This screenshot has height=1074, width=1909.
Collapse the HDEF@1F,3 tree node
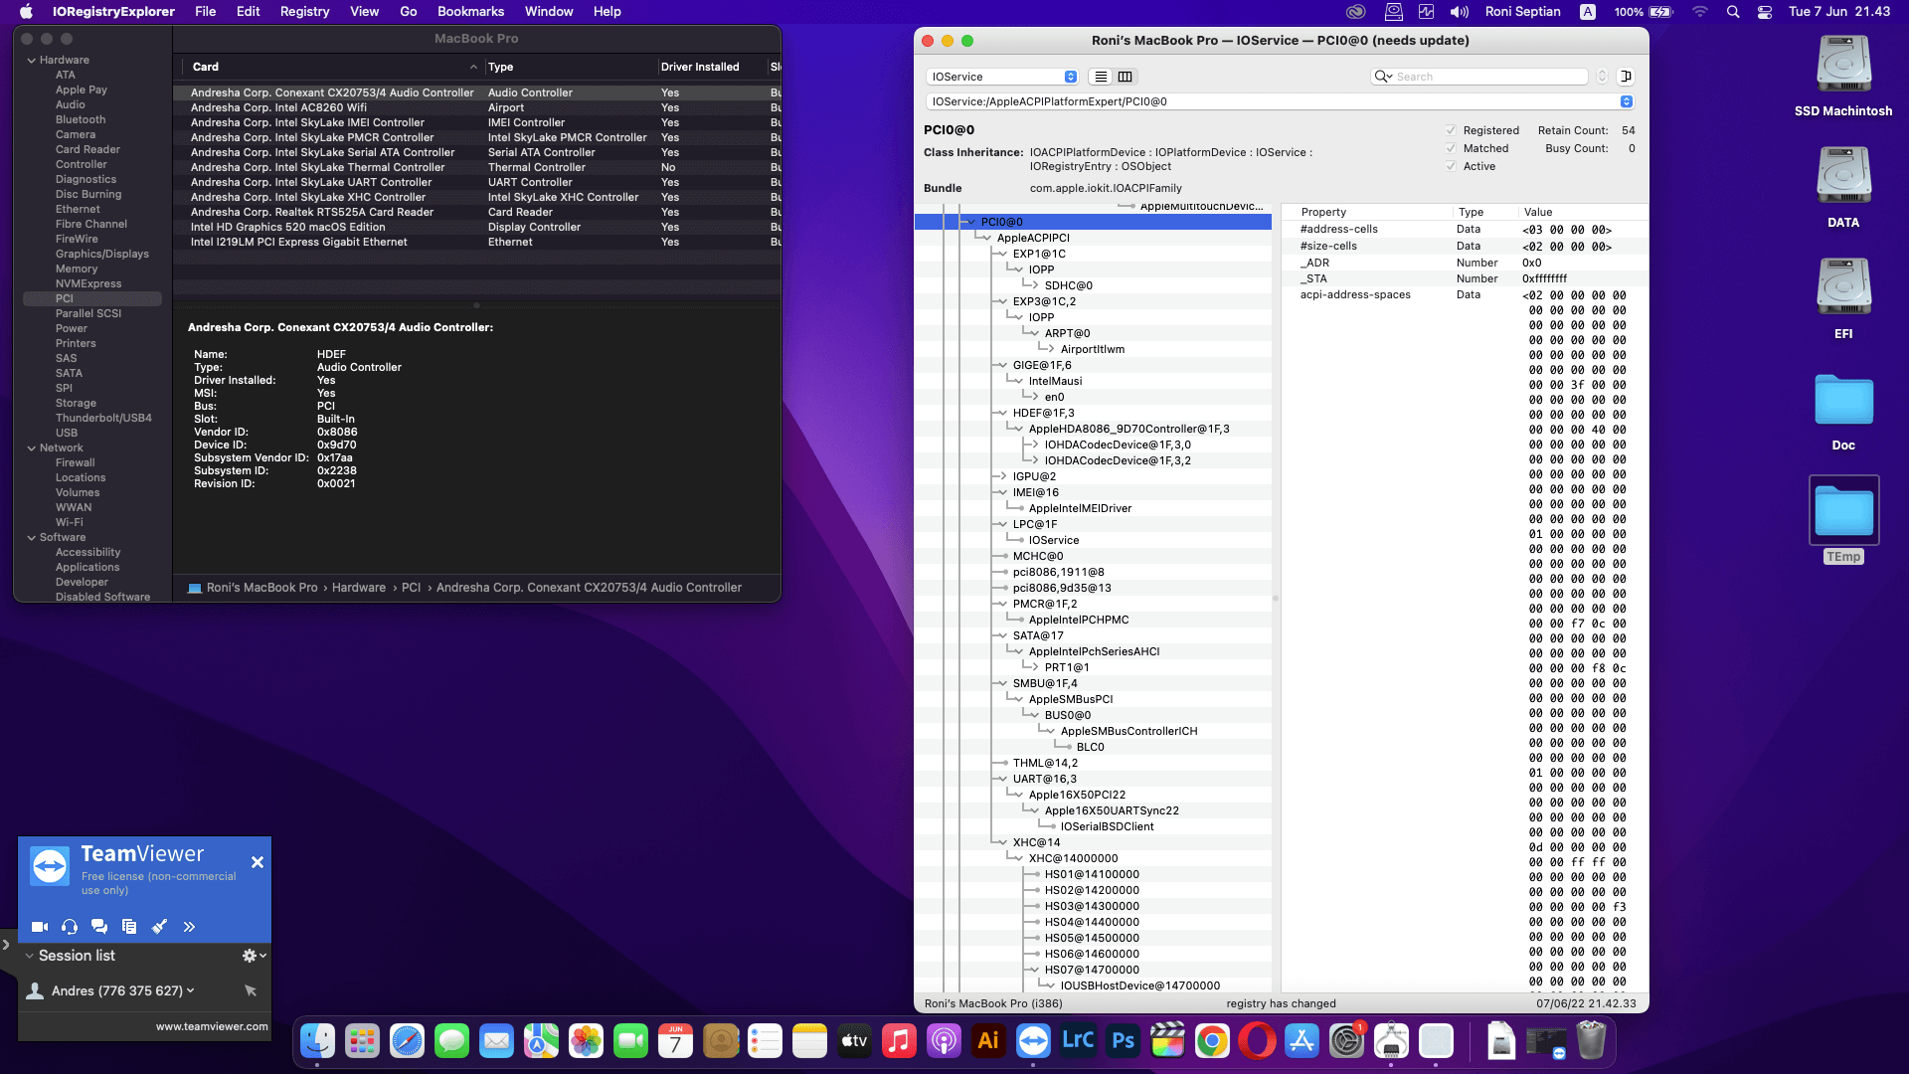pyautogui.click(x=1003, y=413)
